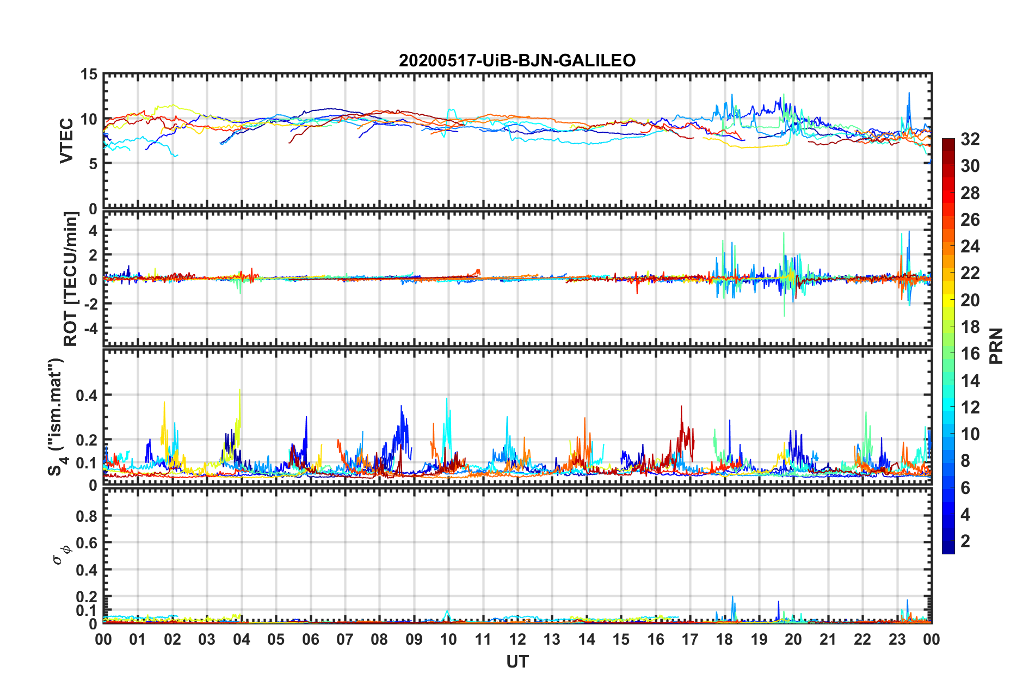Click UT time tick 18
Screen dimensions: 1035x692
click(724, 639)
